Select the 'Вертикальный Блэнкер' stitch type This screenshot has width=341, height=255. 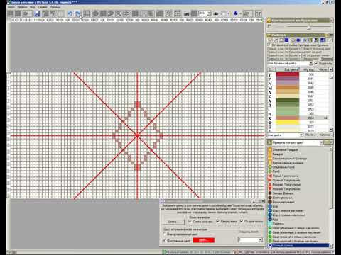[x=286, y=163]
